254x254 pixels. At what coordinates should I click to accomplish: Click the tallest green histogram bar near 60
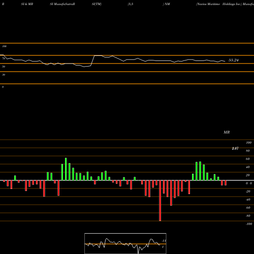coord(66,169)
